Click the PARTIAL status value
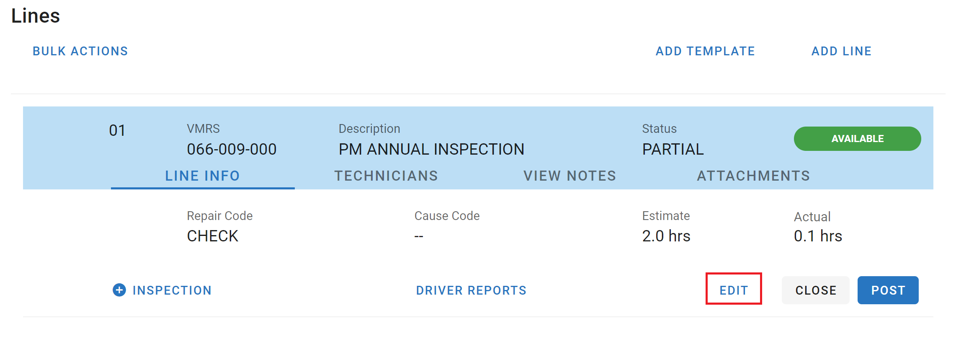Screen dimensions: 956x347 tap(673, 149)
